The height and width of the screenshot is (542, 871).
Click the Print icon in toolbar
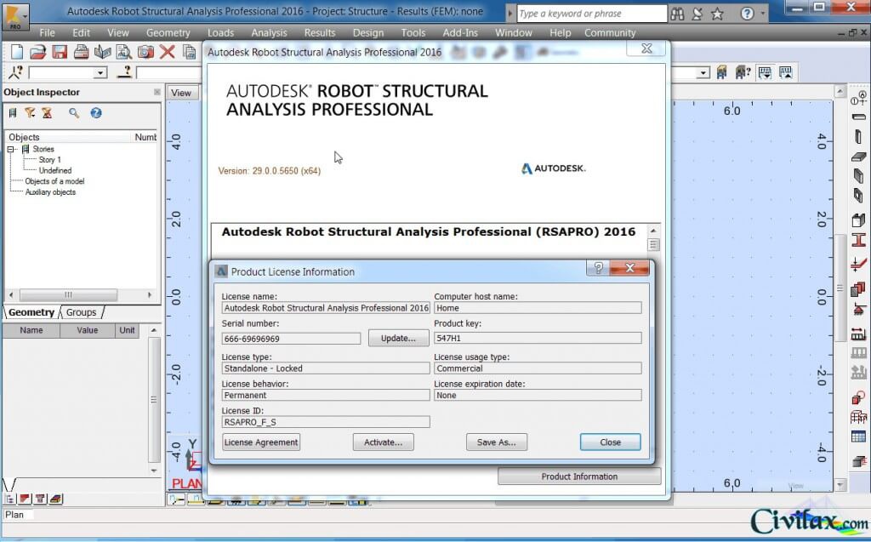pyautogui.click(x=81, y=52)
